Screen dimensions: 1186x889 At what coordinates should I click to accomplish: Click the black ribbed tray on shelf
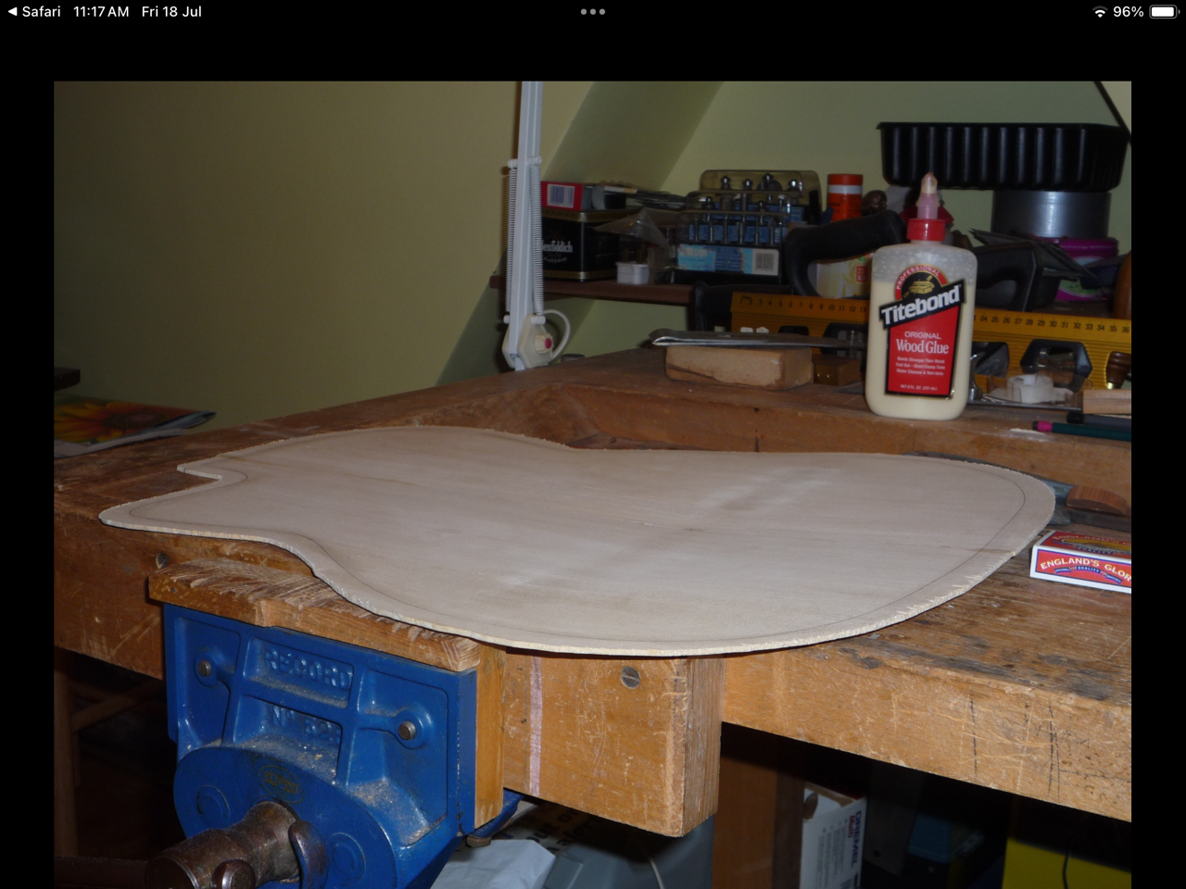point(1003,155)
